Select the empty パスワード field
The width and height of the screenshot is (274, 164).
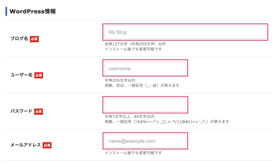click(x=145, y=105)
